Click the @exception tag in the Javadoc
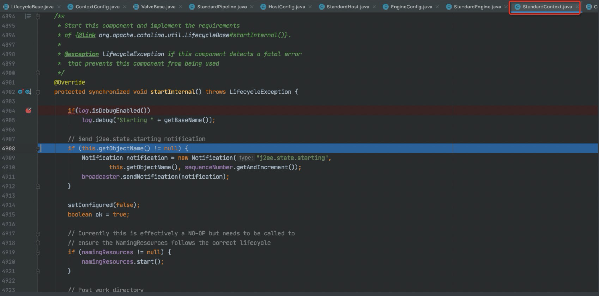Image resolution: width=599 pixels, height=296 pixels. (81, 54)
